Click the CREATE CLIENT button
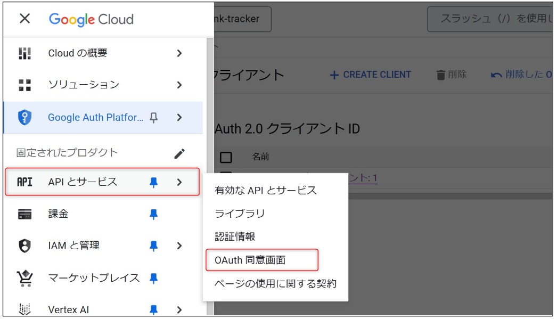 tap(371, 75)
